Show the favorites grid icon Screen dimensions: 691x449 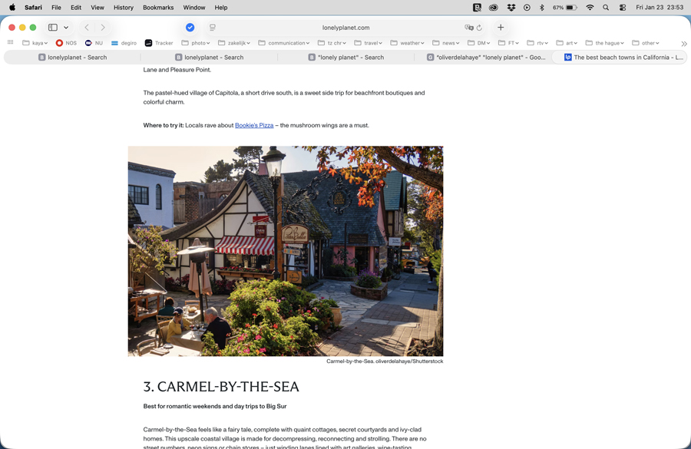point(11,43)
